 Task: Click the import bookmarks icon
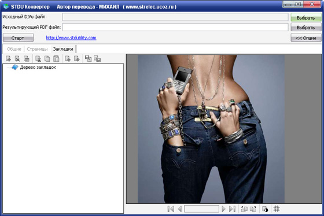pos(88,58)
